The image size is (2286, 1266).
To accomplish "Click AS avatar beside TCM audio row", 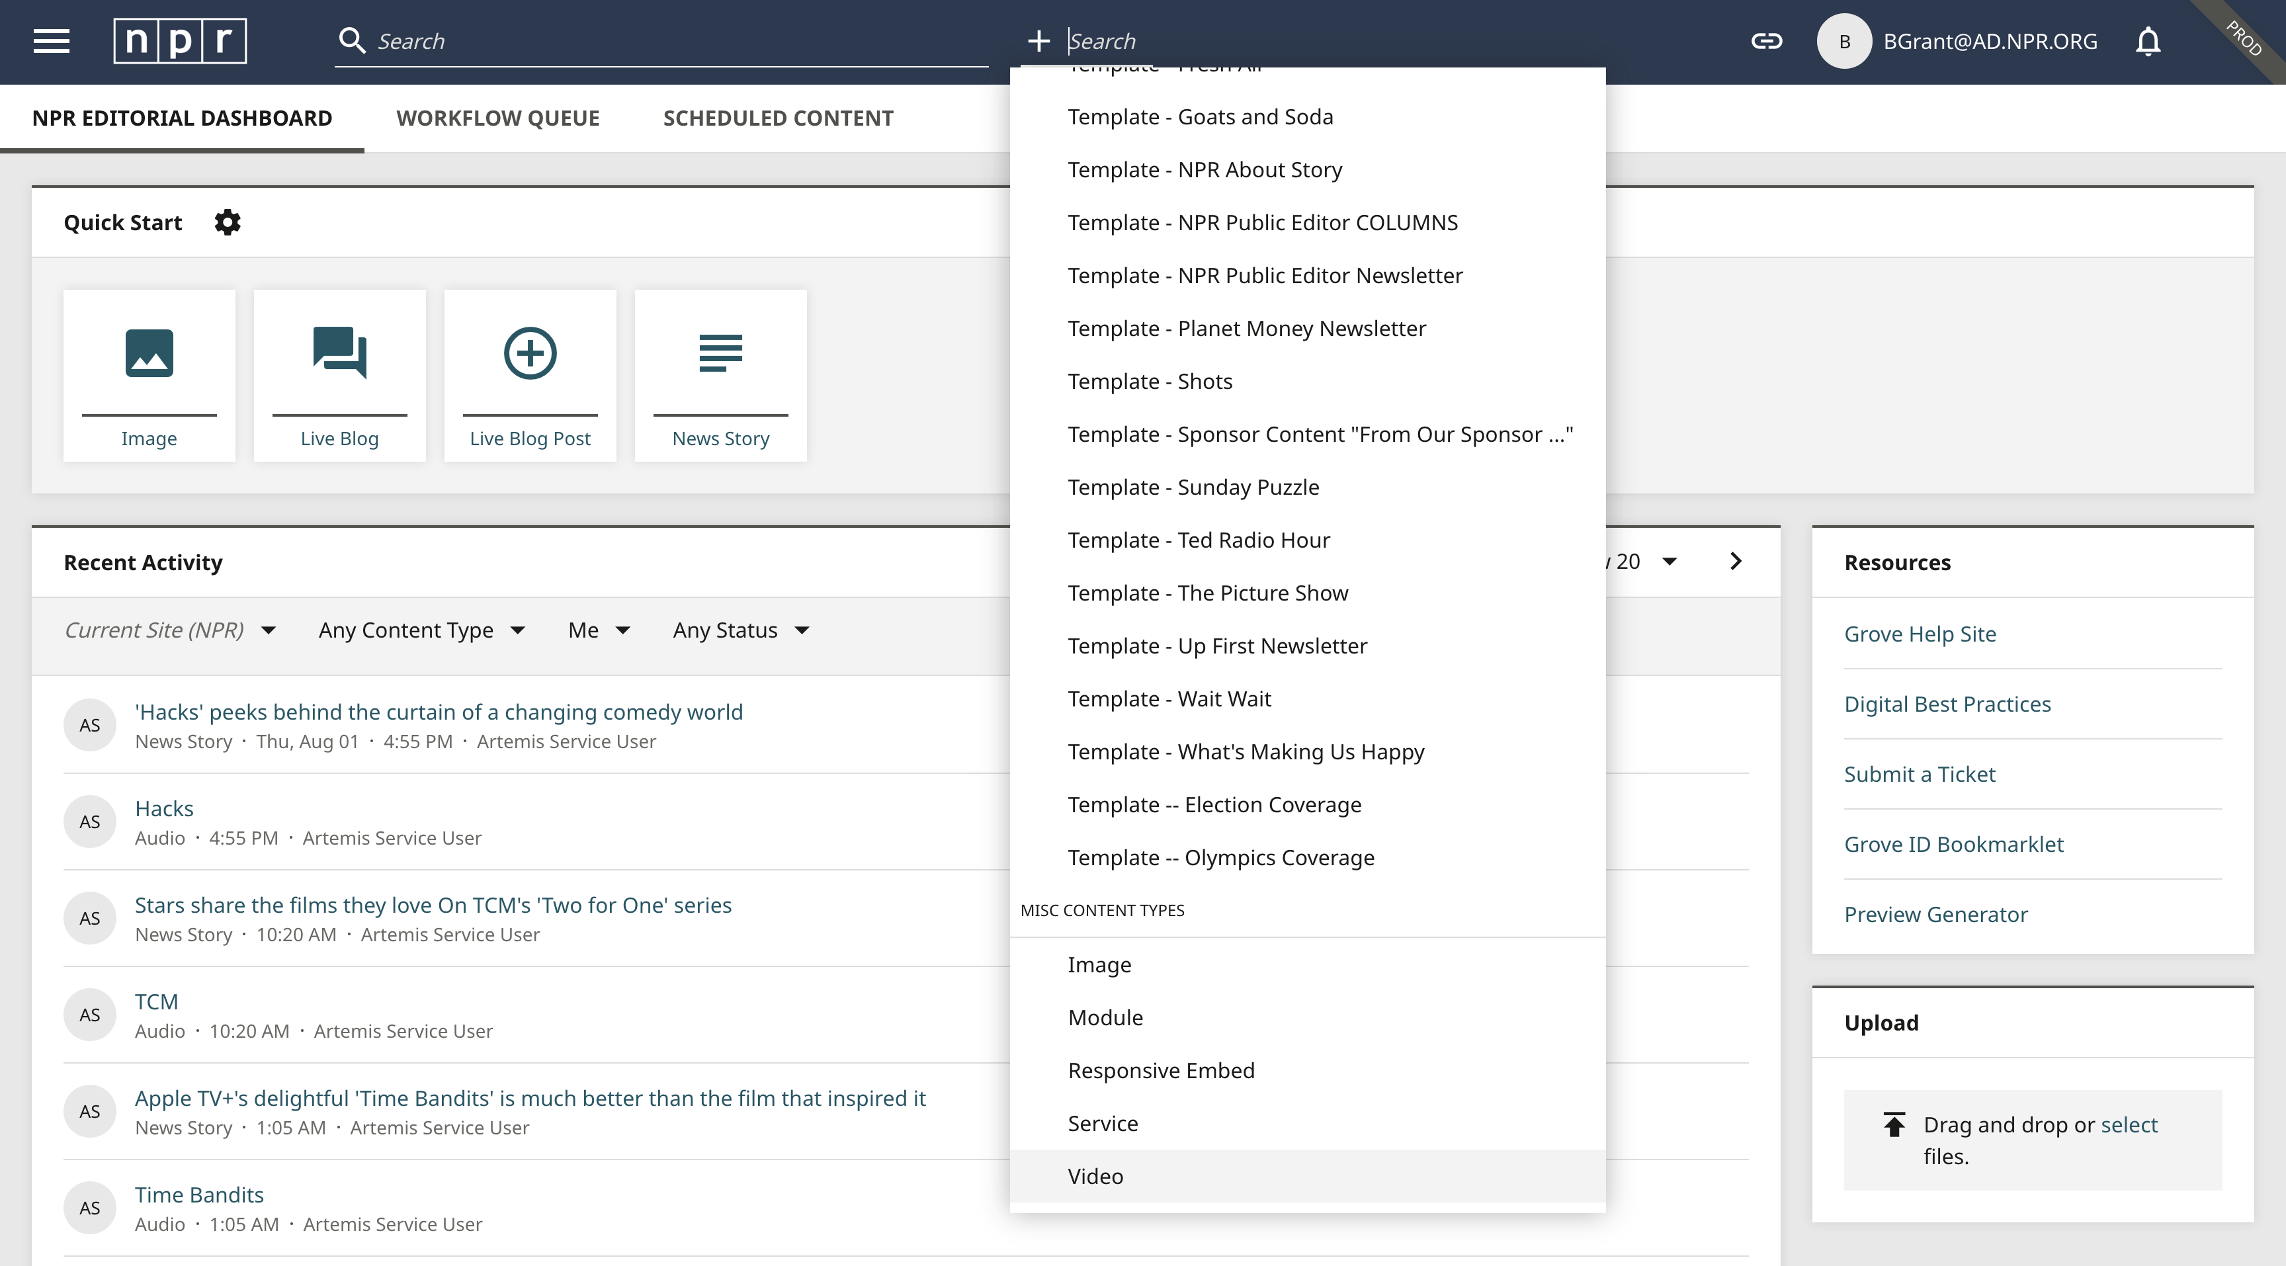I will pos(90,1015).
